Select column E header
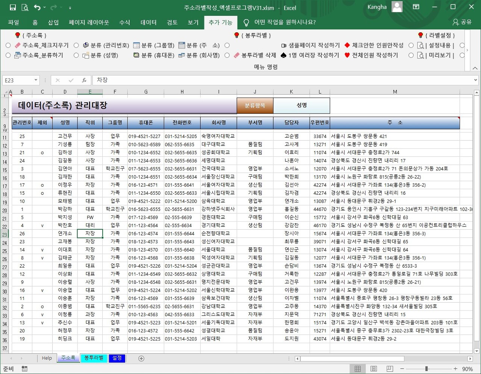Viewport: 481px width, 374px height. coord(90,92)
